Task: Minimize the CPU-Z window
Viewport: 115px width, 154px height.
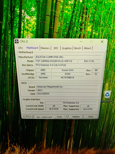Action: click(x=81, y=42)
